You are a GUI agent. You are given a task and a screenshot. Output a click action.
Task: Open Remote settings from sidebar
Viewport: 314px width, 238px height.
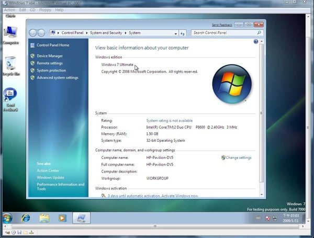[50, 63]
